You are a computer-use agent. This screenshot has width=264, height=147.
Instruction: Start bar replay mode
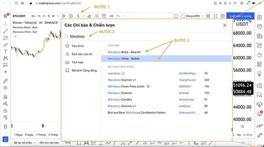111,16
